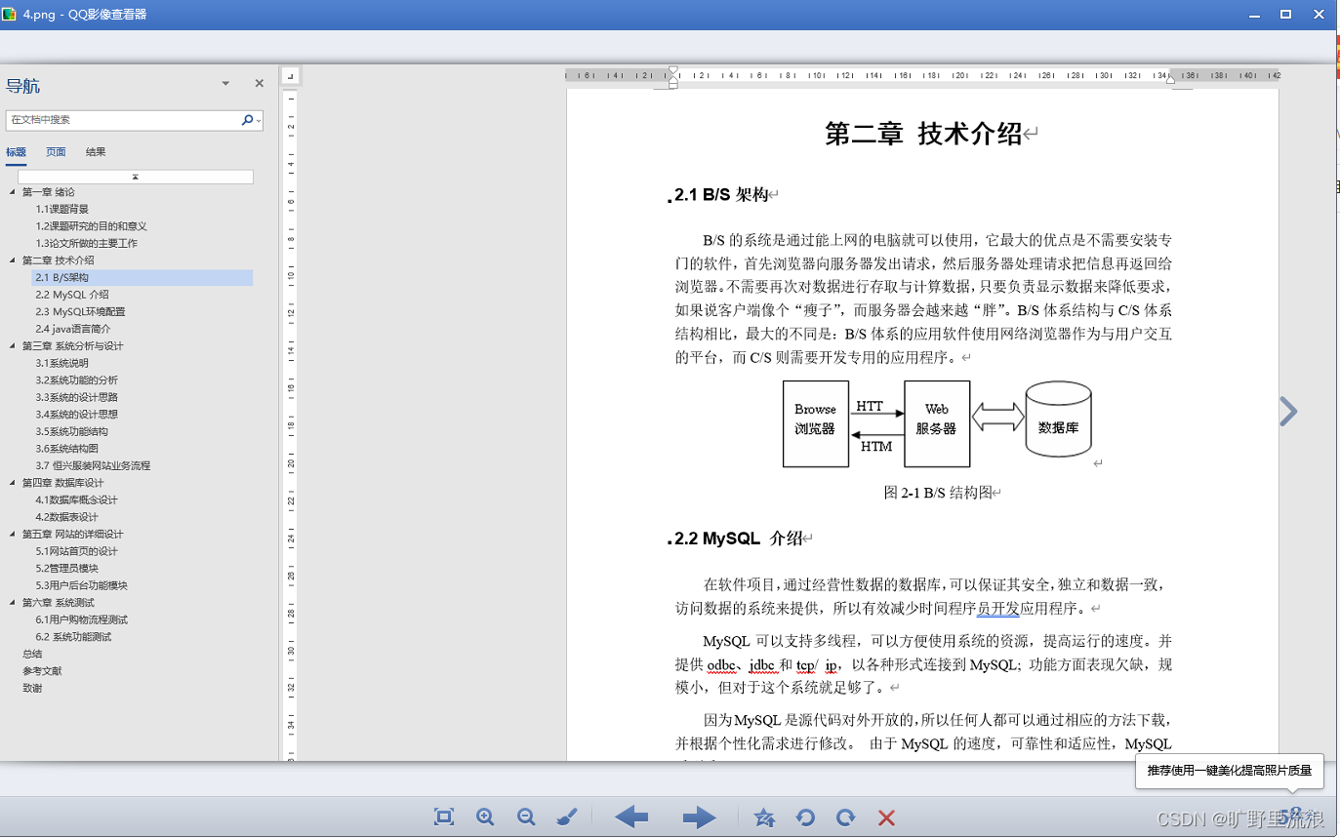The image size is (1340, 838).
Task: Dismiss the 一键美化 recommendation tooltip
Action: pos(1228,771)
